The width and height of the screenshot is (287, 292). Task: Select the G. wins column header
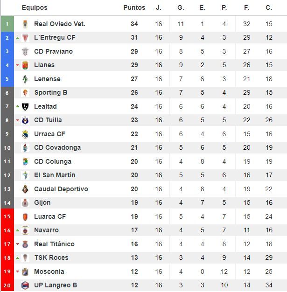point(181,7)
